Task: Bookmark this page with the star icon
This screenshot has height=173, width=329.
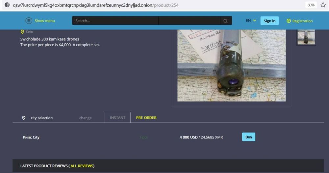Action: [323, 5]
